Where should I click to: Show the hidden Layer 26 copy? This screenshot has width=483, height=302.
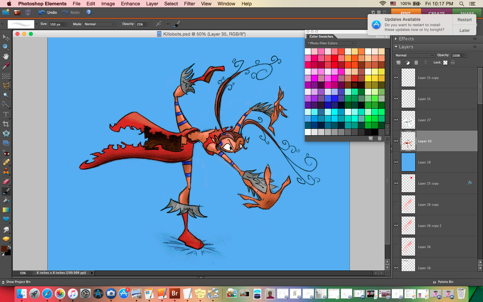[x=396, y=204]
